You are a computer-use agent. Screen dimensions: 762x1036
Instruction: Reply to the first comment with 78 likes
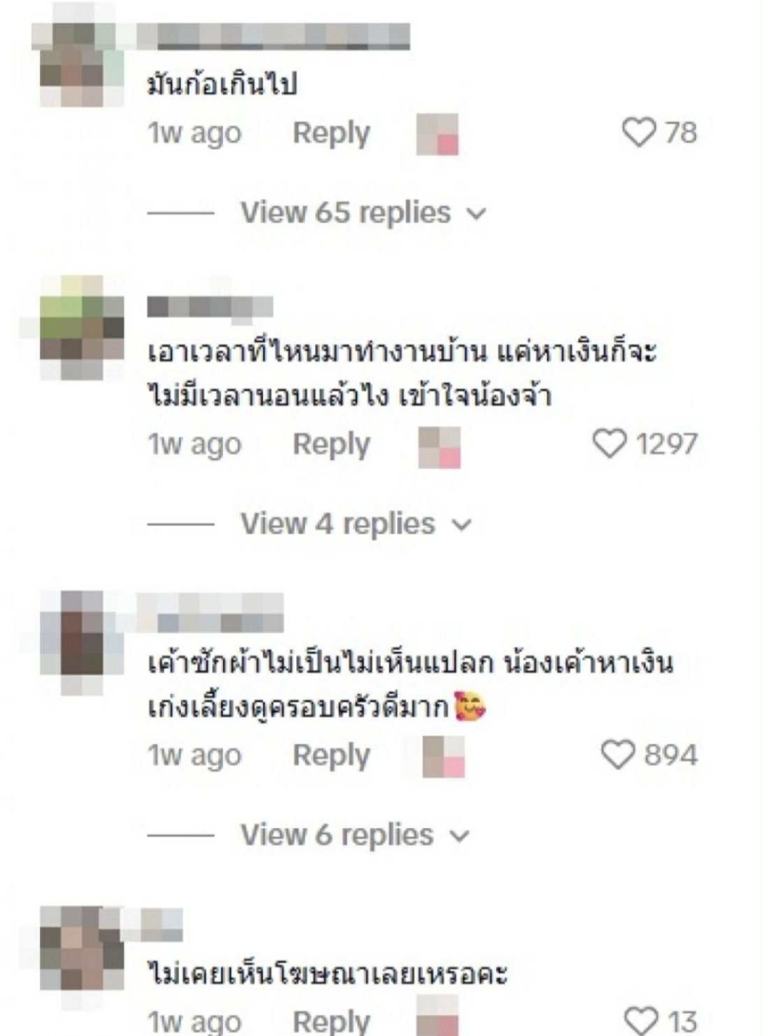[331, 132]
